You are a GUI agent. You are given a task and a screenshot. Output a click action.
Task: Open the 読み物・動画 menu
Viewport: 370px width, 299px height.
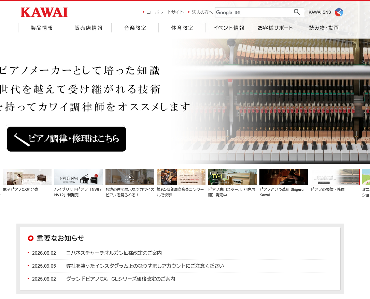point(324,28)
